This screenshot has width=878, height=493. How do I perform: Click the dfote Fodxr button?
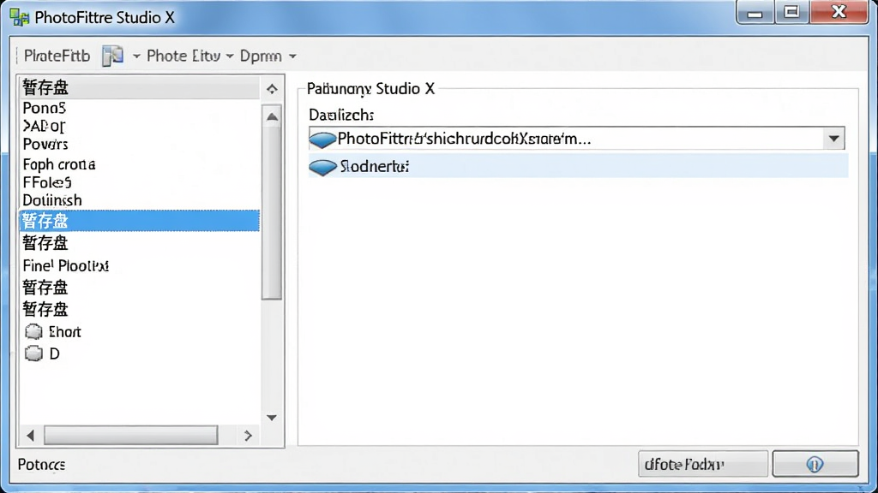(703, 464)
